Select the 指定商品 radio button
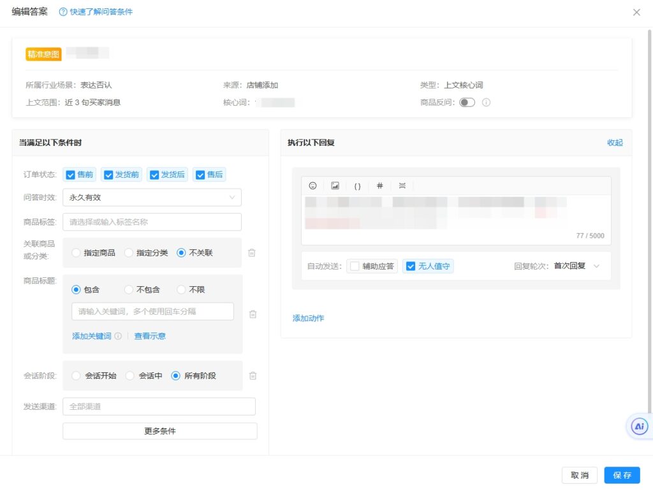 75,252
